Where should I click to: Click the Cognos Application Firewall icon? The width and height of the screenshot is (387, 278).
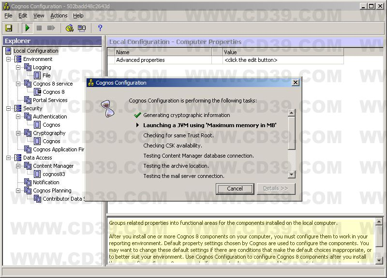click(x=28, y=149)
